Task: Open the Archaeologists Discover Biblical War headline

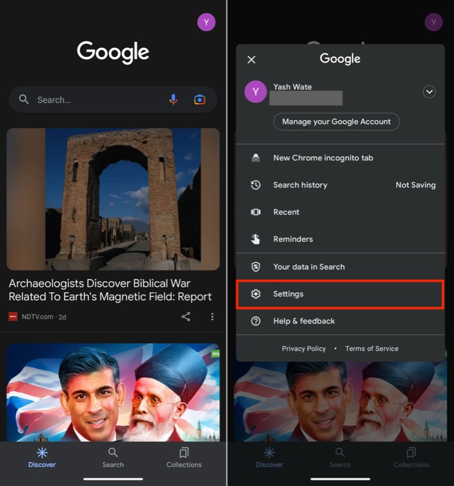Action: 110,290
